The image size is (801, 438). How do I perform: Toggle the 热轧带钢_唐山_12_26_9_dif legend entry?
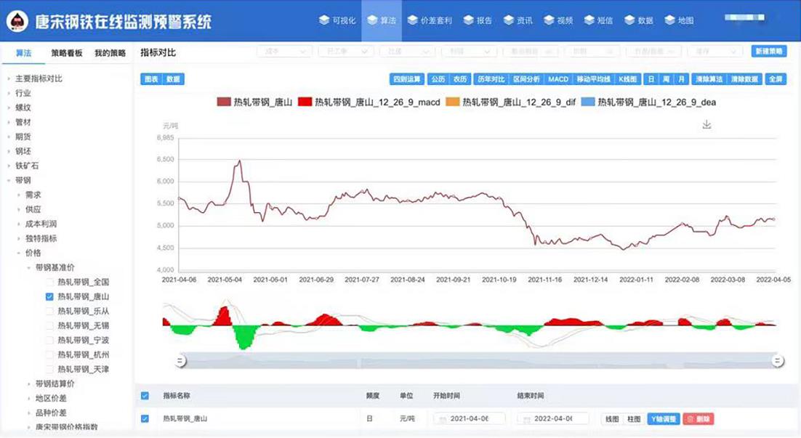511,102
